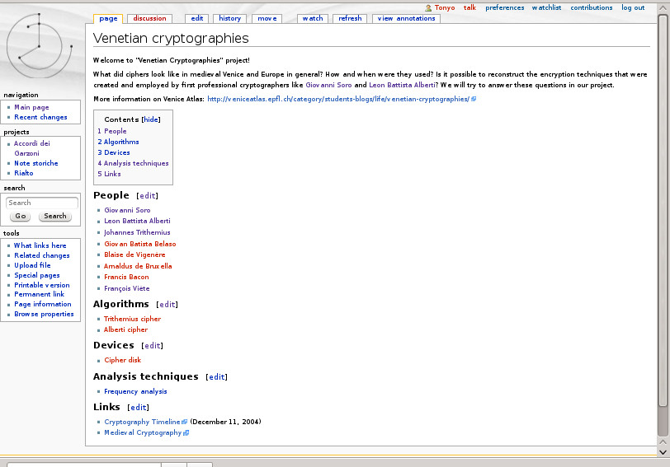The height and width of the screenshot is (467, 670).
Task: Open Upload file
Action: pos(32,265)
